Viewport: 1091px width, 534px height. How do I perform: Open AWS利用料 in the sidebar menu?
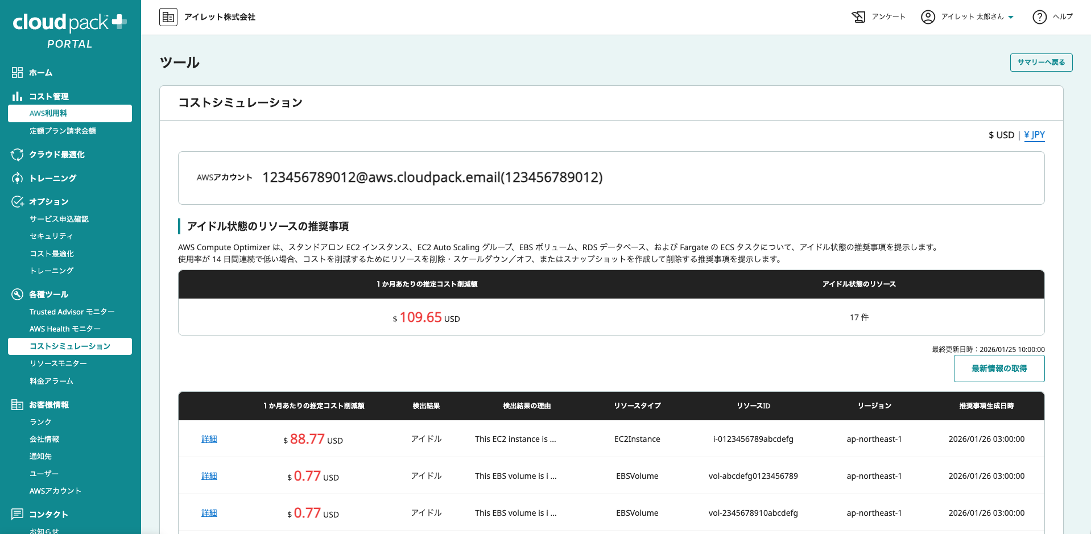(70, 113)
